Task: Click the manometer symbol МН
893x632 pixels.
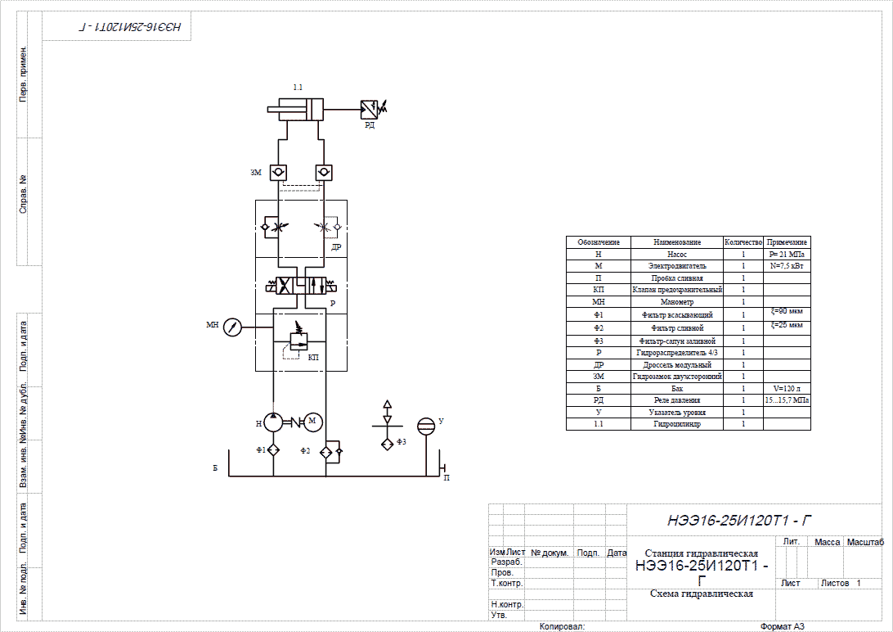Action: tap(232, 327)
